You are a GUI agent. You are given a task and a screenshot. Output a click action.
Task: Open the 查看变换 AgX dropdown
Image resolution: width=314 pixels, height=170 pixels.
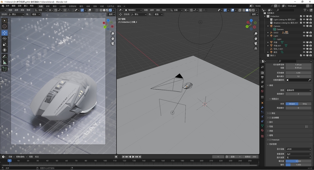tap(298, 154)
